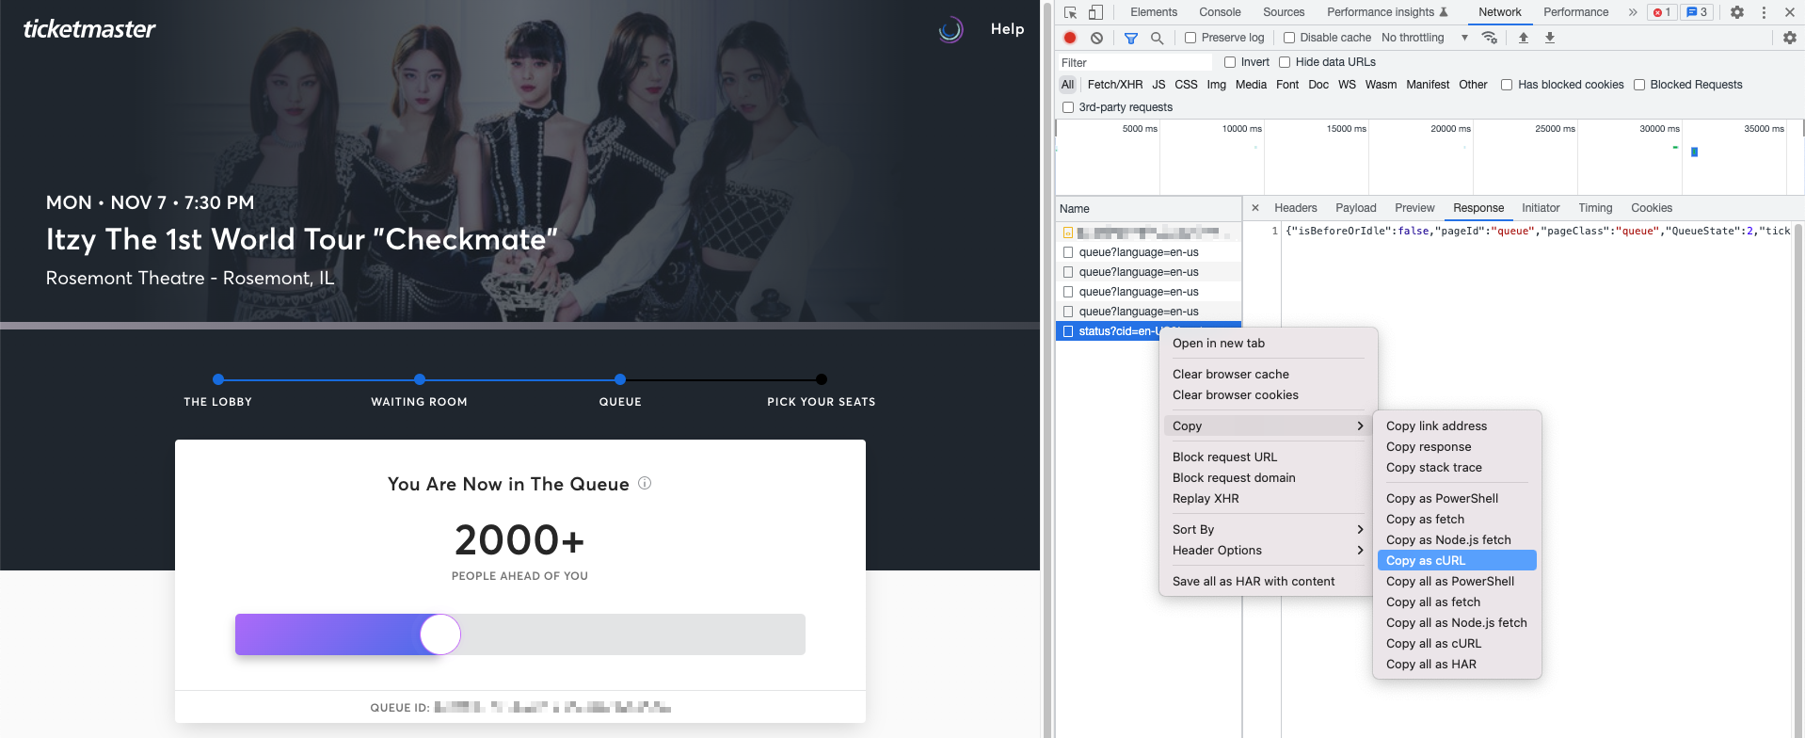Tick checkbox of the status?cid row
The width and height of the screenshot is (1805, 738).
point(1068,331)
